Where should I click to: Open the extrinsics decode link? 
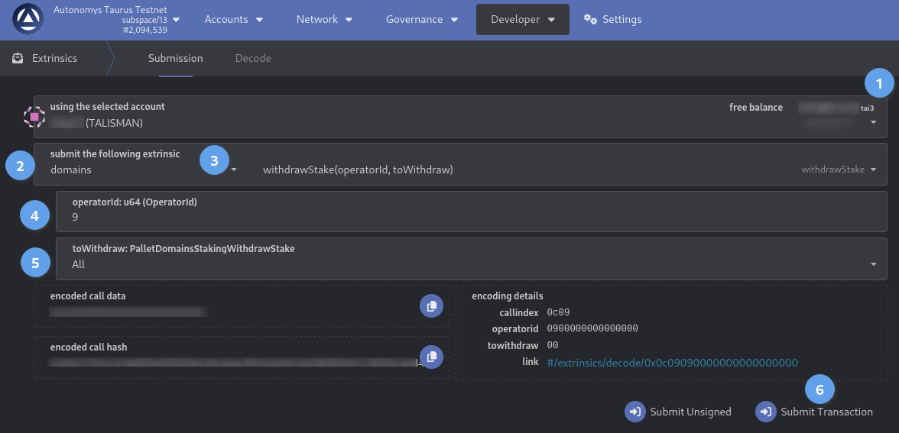coord(672,362)
